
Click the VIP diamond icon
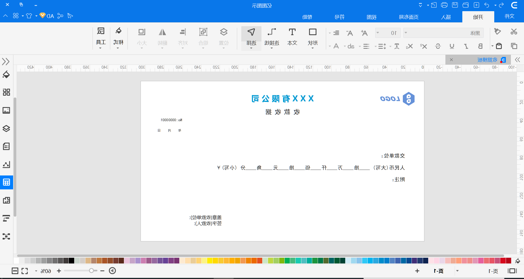click(43, 16)
